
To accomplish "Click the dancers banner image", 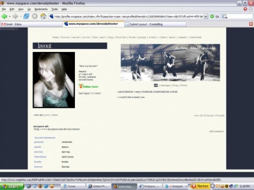I will click(x=170, y=62).
